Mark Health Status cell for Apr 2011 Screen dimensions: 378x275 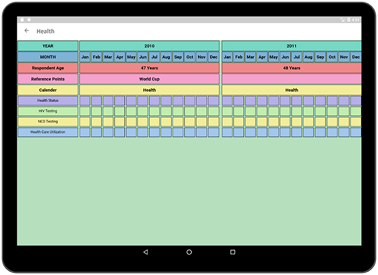[262, 101]
